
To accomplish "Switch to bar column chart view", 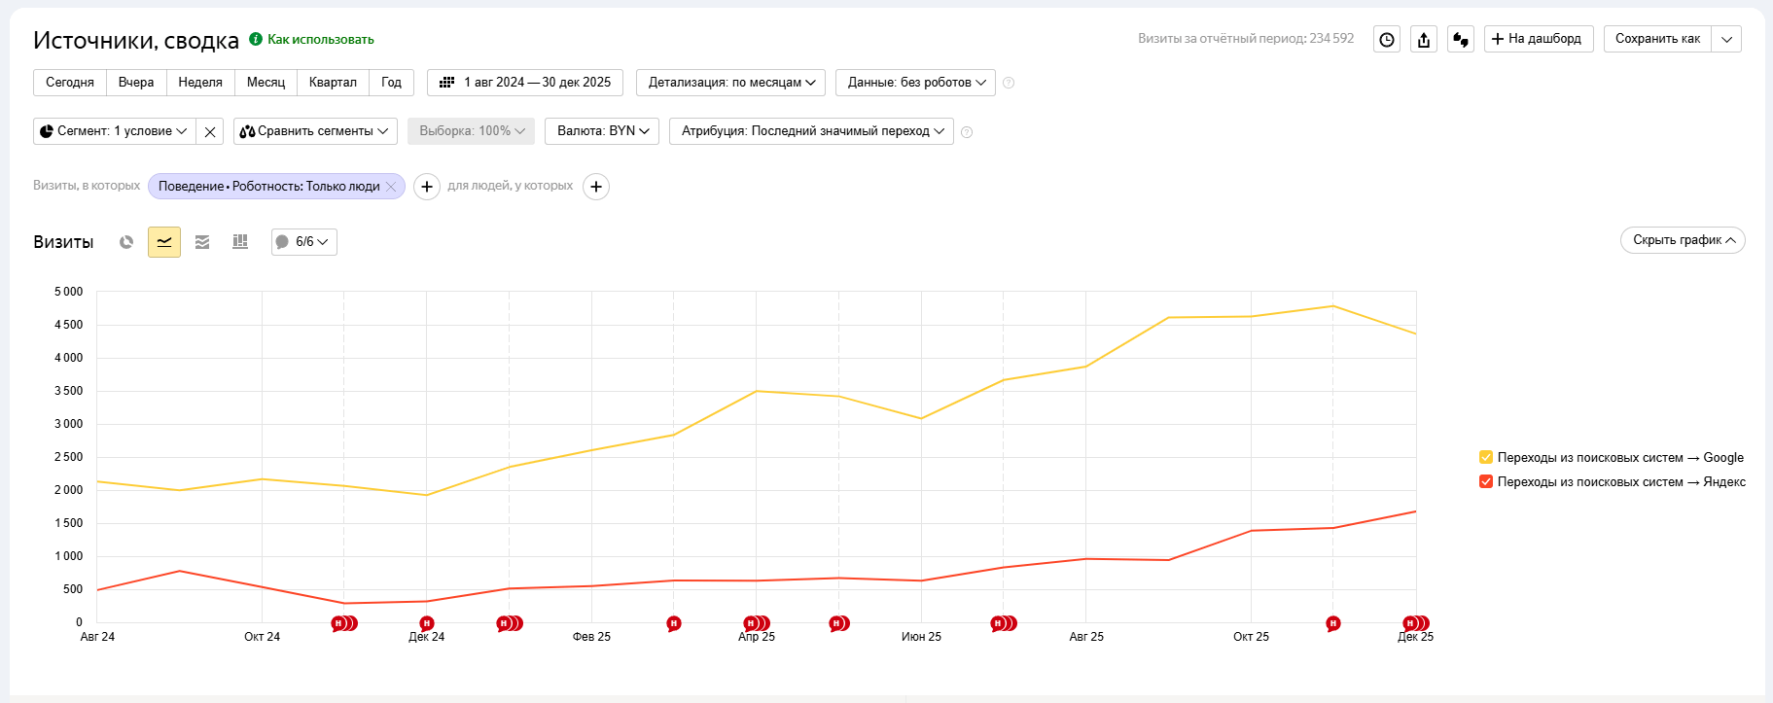I will click(x=240, y=242).
